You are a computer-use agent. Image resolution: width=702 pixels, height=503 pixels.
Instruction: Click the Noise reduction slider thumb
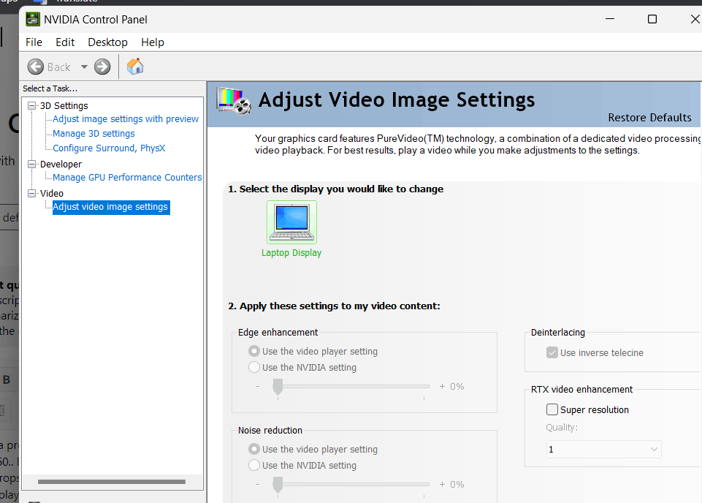(x=278, y=485)
